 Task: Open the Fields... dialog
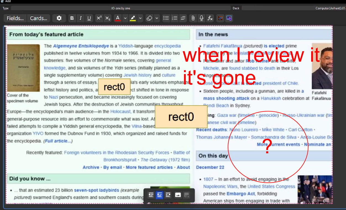coord(15,18)
